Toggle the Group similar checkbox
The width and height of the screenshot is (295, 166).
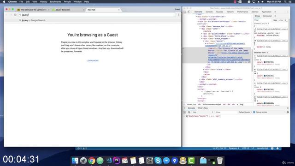click(254, 112)
